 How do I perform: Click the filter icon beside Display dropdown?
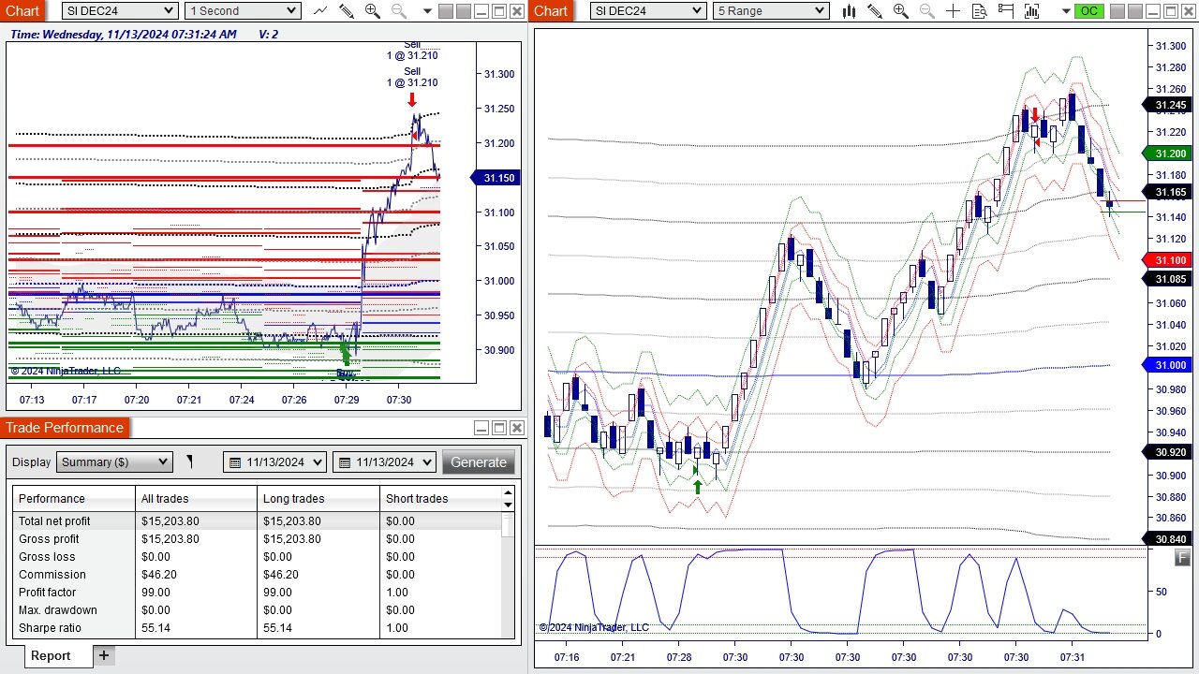tap(189, 462)
